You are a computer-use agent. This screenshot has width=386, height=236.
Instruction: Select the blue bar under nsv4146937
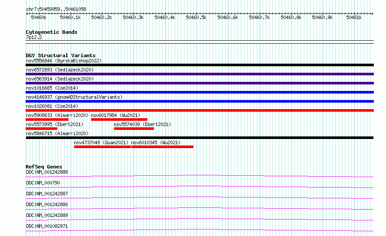[200, 101]
